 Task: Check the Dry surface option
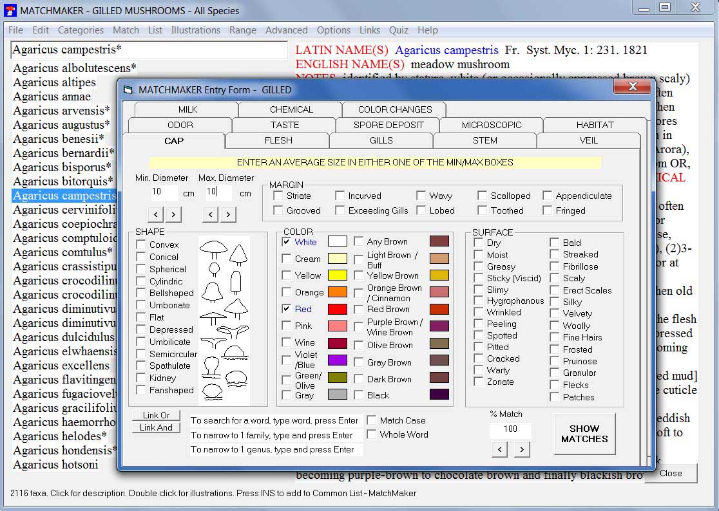(479, 243)
